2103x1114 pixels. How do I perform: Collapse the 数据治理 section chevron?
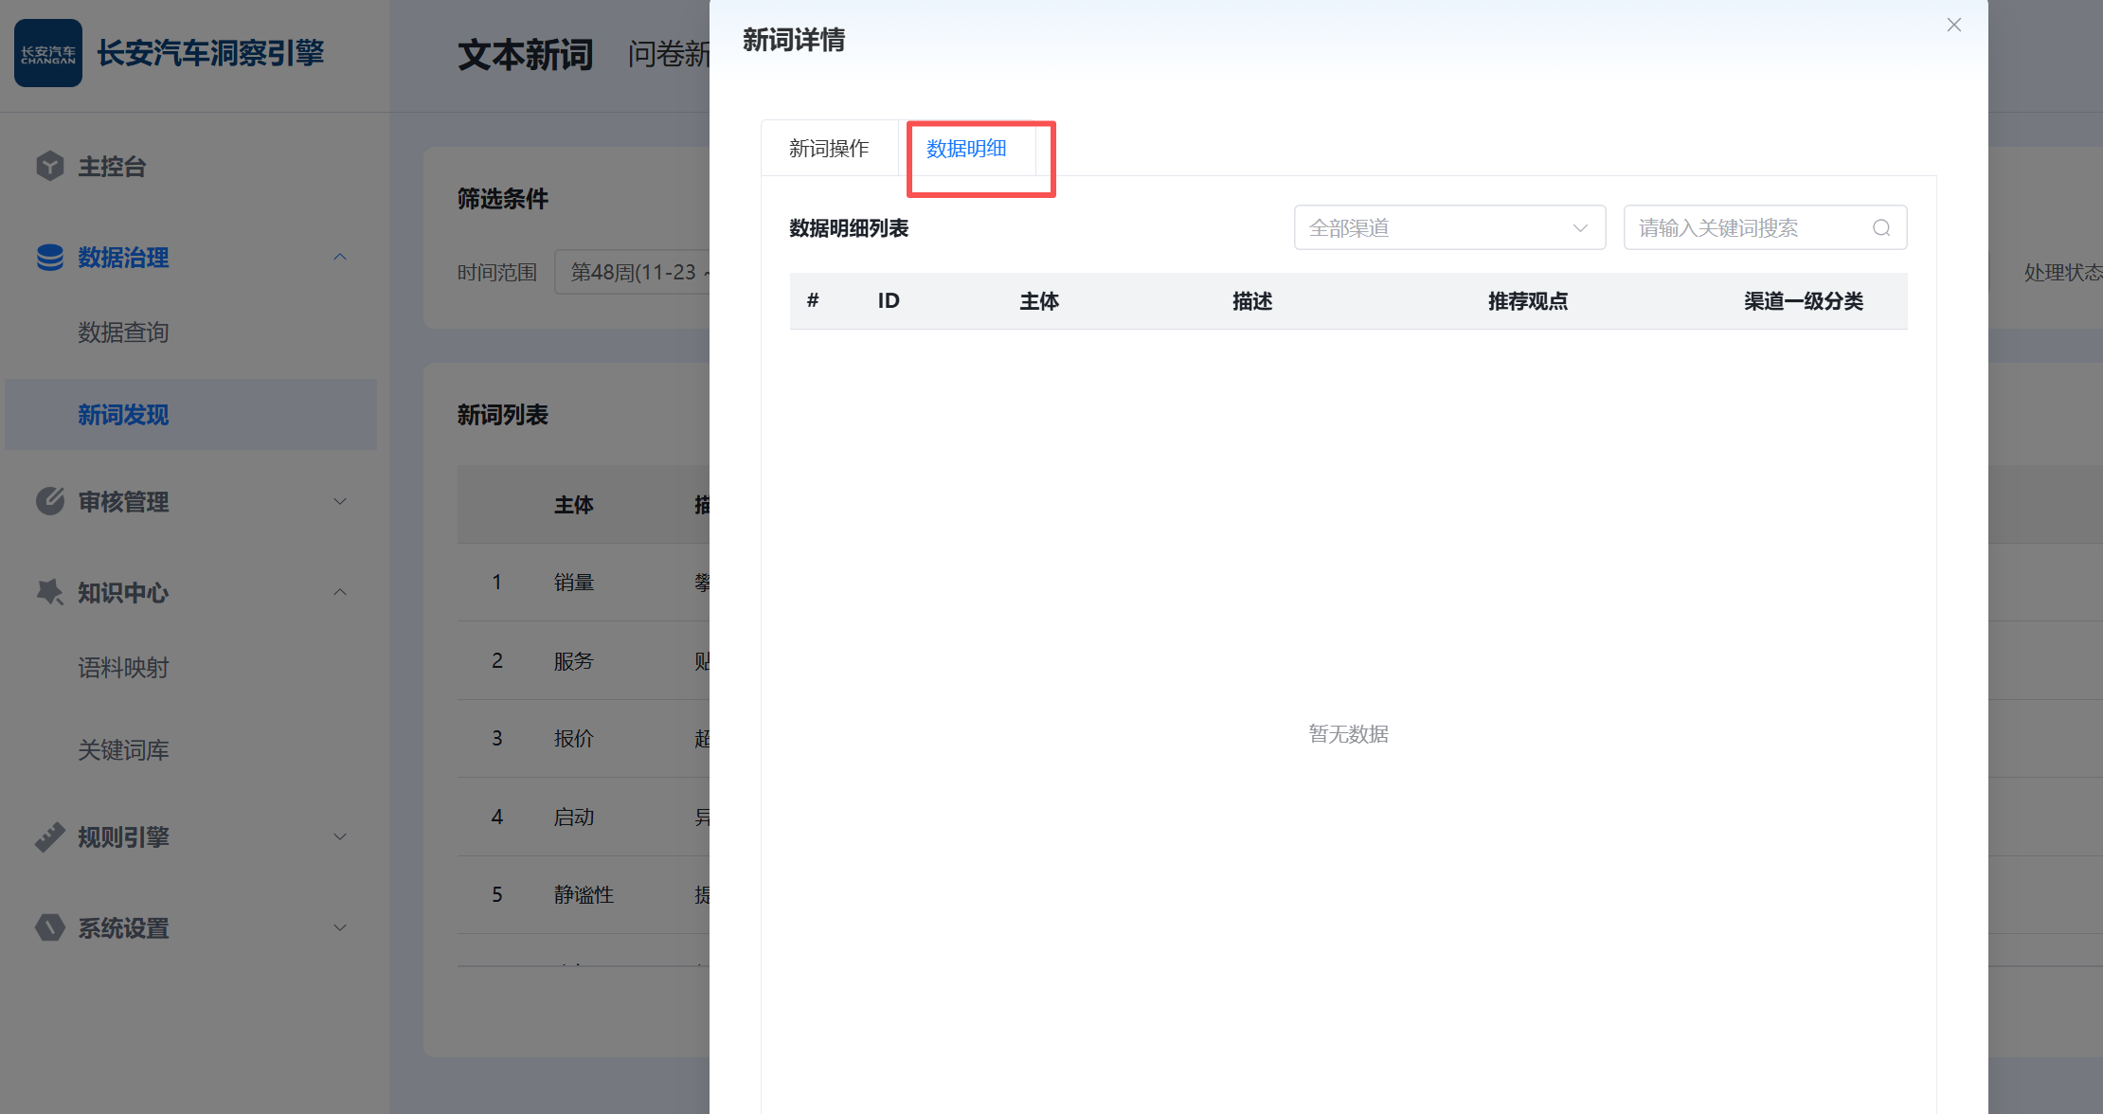pyautogui.click(x=340, y=257)
